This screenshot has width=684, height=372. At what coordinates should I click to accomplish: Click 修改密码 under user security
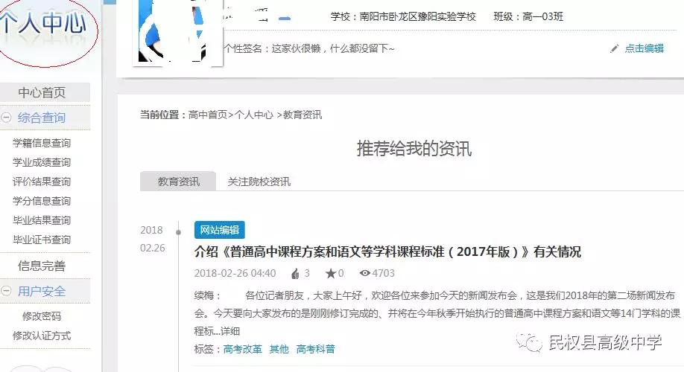click(x=42, y=316)
